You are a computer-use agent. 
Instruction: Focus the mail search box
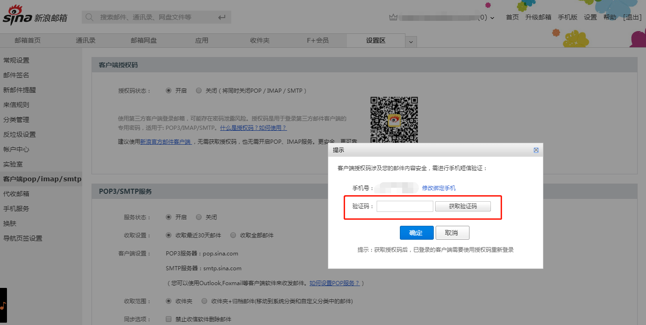point(157,17)
